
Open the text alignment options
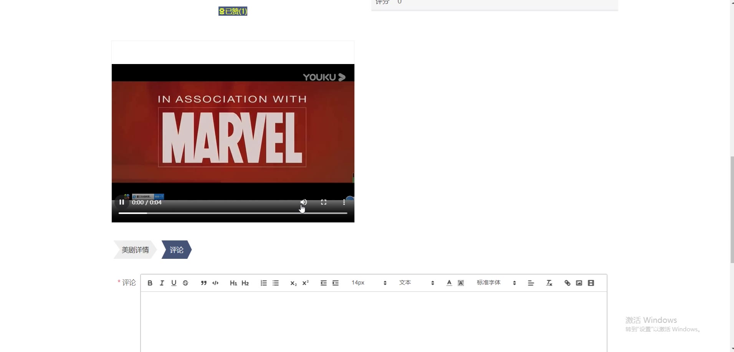tap(531, 283)
